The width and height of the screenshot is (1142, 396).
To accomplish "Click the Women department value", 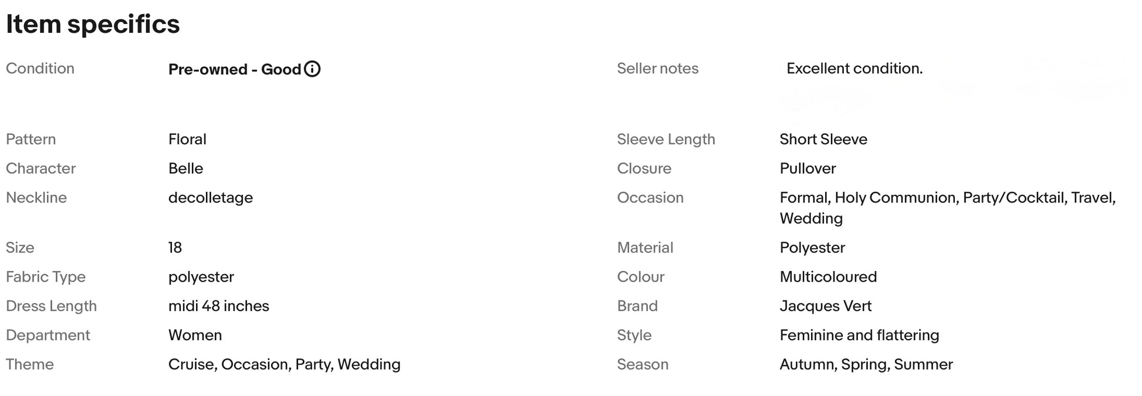I will [x=195, y=335].
